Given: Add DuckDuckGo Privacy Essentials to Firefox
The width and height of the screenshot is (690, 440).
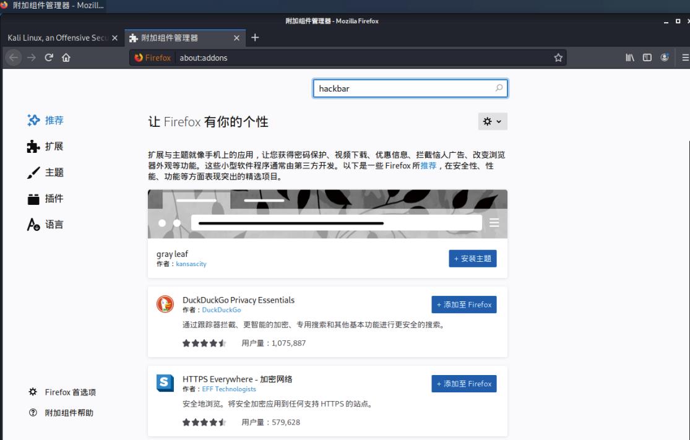Looking at the screenshot, I should click(x=464, y=304).
